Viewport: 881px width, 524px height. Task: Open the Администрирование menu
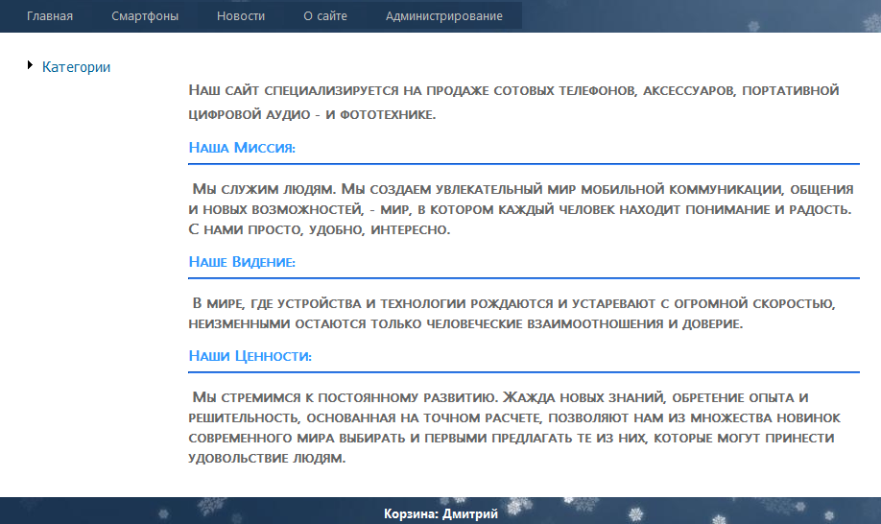click(444, 15)
